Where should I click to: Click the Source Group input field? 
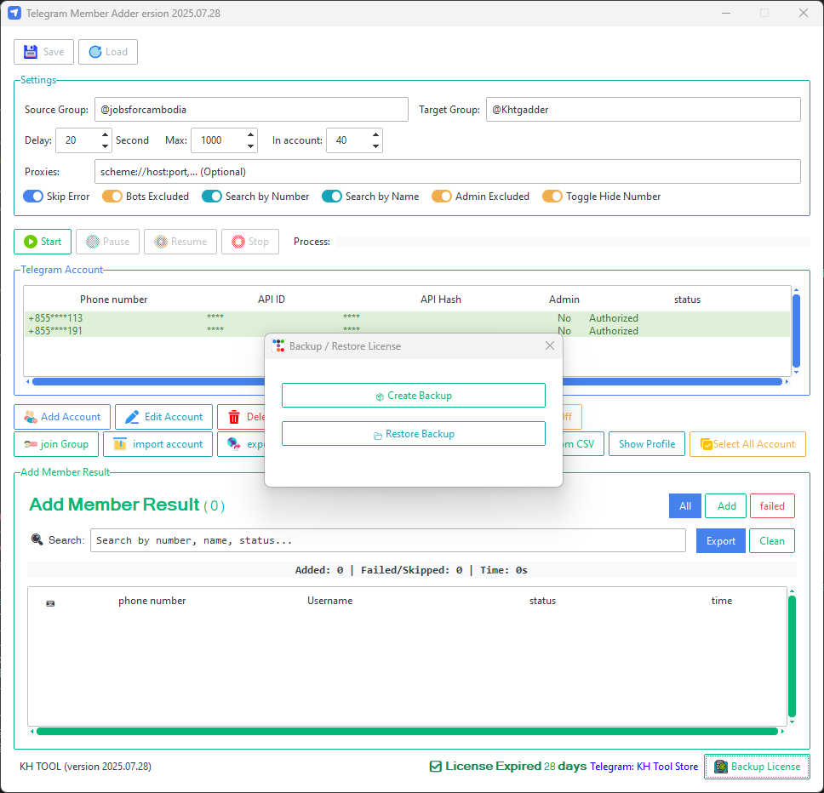(251, 110)
